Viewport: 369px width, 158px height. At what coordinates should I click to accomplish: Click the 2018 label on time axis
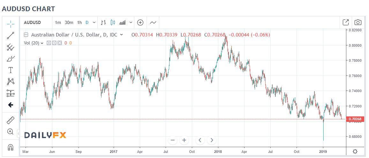pos(218,152)
